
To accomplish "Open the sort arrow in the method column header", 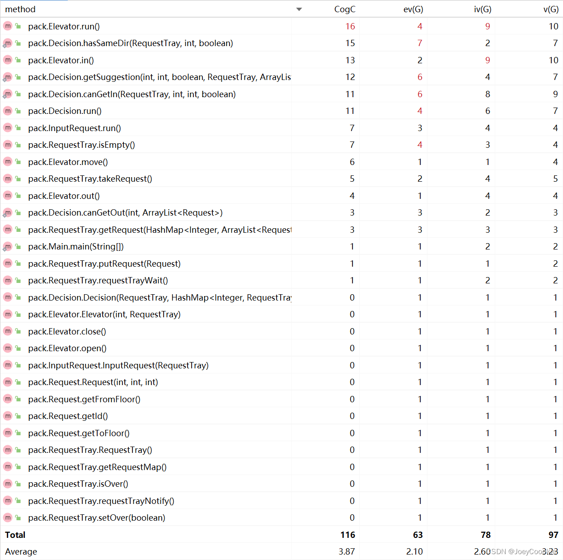I will coord(299,9).
